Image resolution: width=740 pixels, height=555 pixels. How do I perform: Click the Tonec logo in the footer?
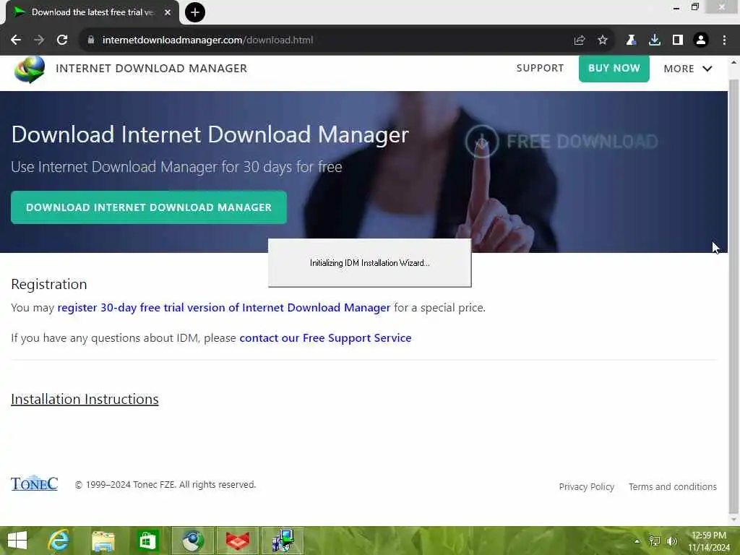tap(35, 483)
